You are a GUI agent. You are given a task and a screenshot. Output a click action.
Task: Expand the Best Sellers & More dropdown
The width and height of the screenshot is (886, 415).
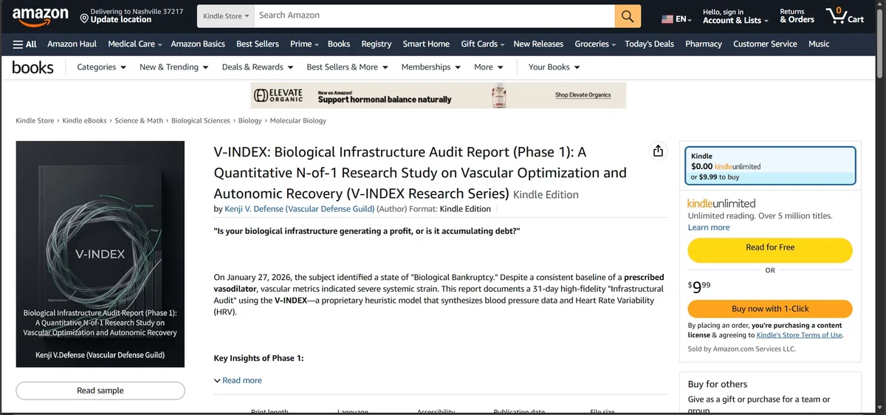click(x=348, y=67)
